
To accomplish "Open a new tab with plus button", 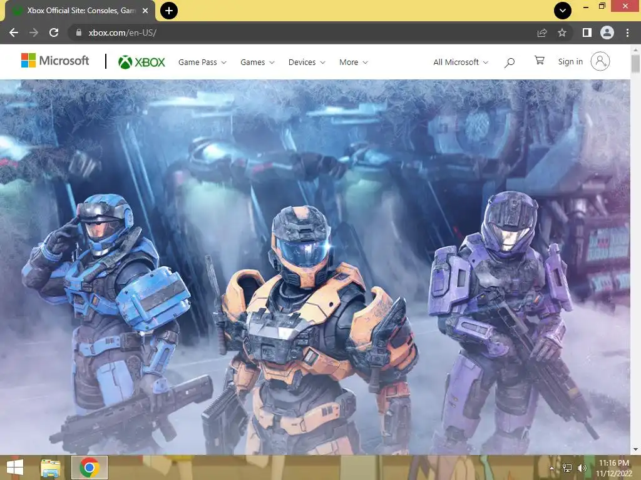I will pyautogui.click(x=169, y=11).
